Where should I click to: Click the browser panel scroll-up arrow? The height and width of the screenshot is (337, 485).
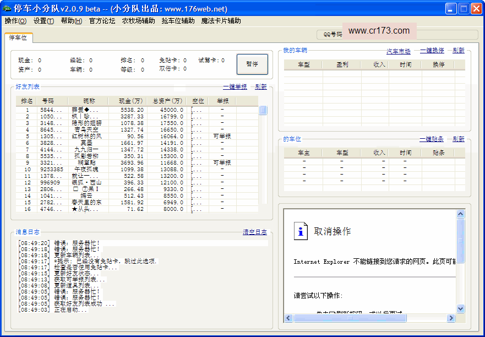pyautogui.click(x=460, y=215)
